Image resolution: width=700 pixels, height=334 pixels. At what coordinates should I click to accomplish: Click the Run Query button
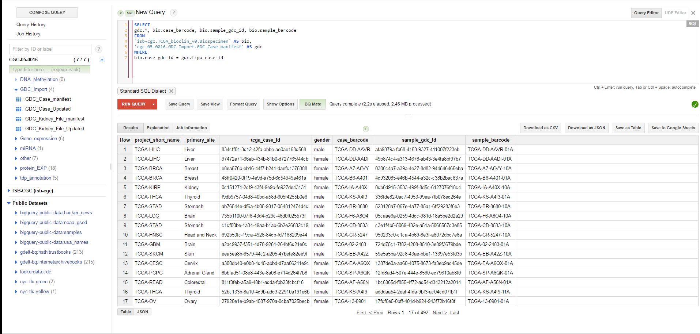click(134, 104)
